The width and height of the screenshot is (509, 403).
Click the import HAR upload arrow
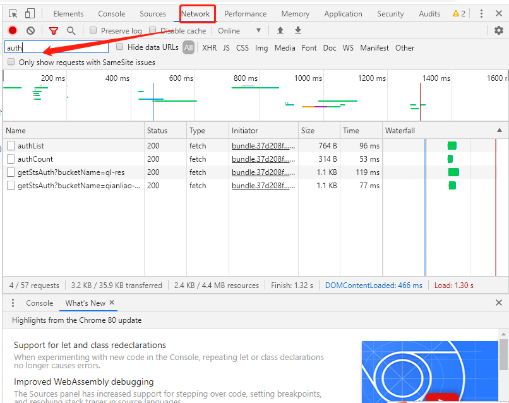point(280,30)
